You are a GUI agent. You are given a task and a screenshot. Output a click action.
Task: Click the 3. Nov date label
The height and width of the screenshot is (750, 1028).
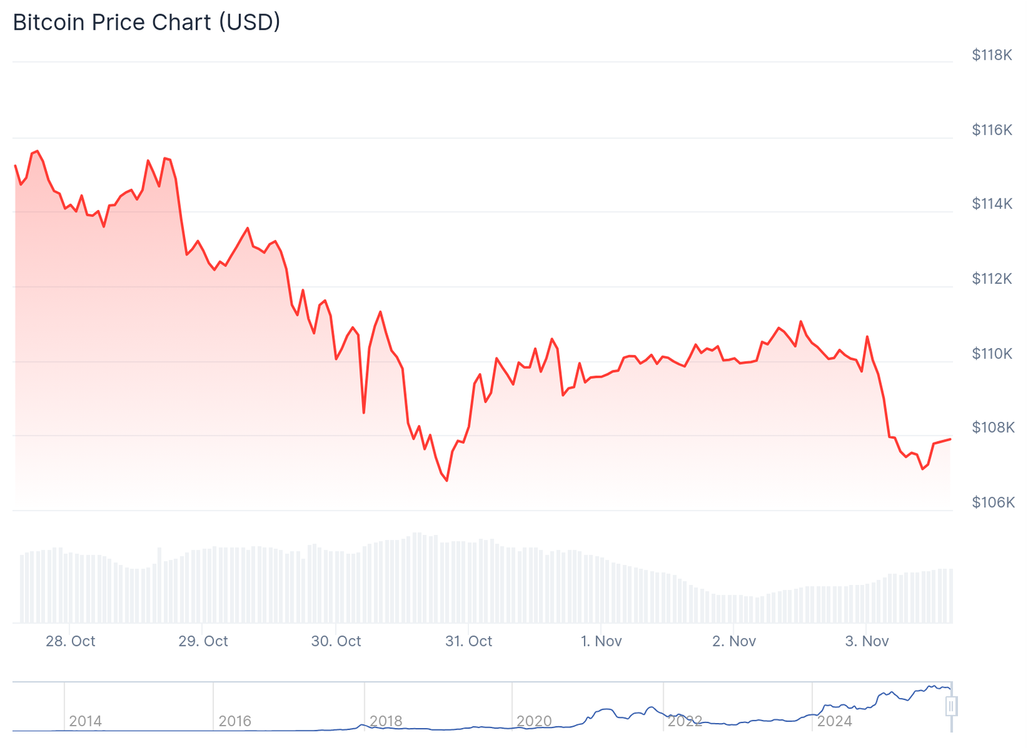[867, 641]
